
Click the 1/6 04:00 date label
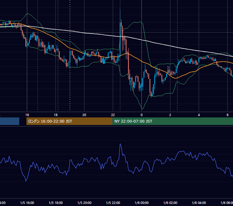click(199, 203)
